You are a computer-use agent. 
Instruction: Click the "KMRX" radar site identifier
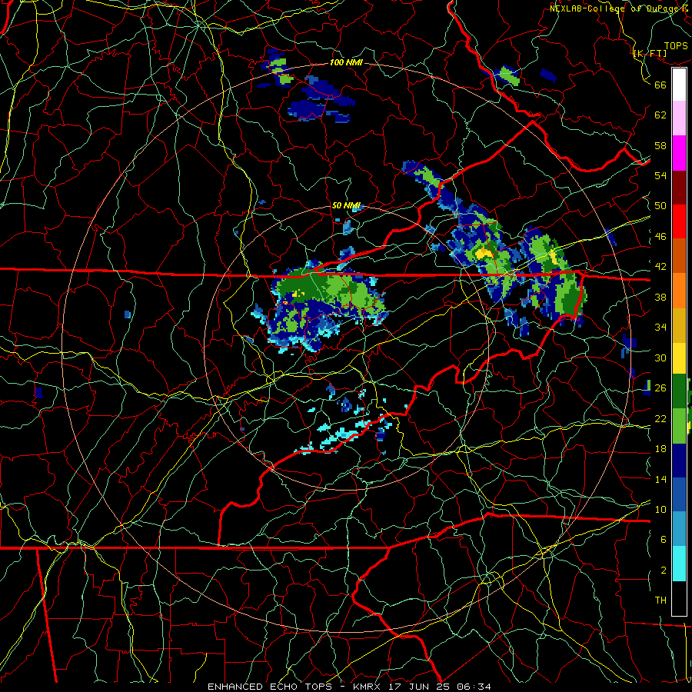(x=366, y=687)
